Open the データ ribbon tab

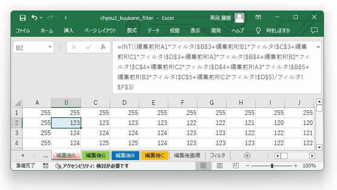[x=153, y=30]
